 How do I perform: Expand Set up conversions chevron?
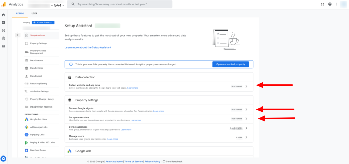[246, 119]
